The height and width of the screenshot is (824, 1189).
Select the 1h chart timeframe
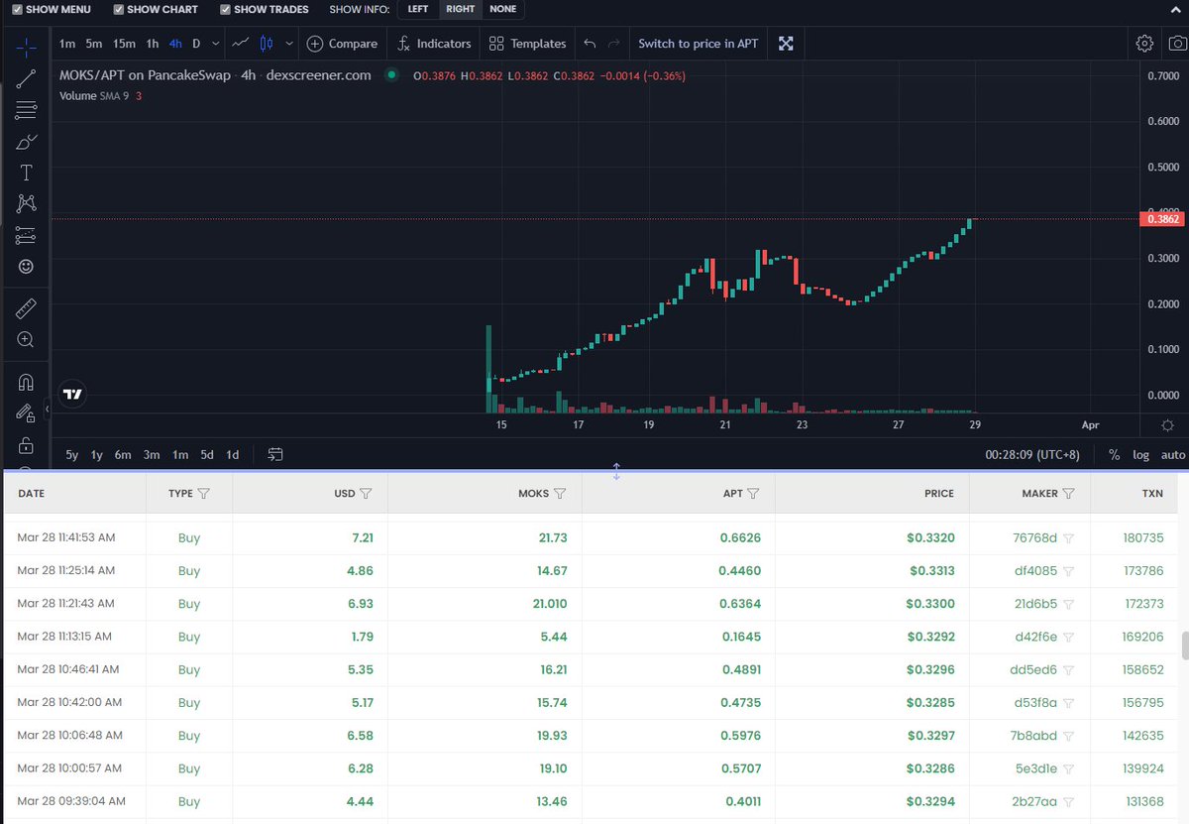tap(152, 44)
